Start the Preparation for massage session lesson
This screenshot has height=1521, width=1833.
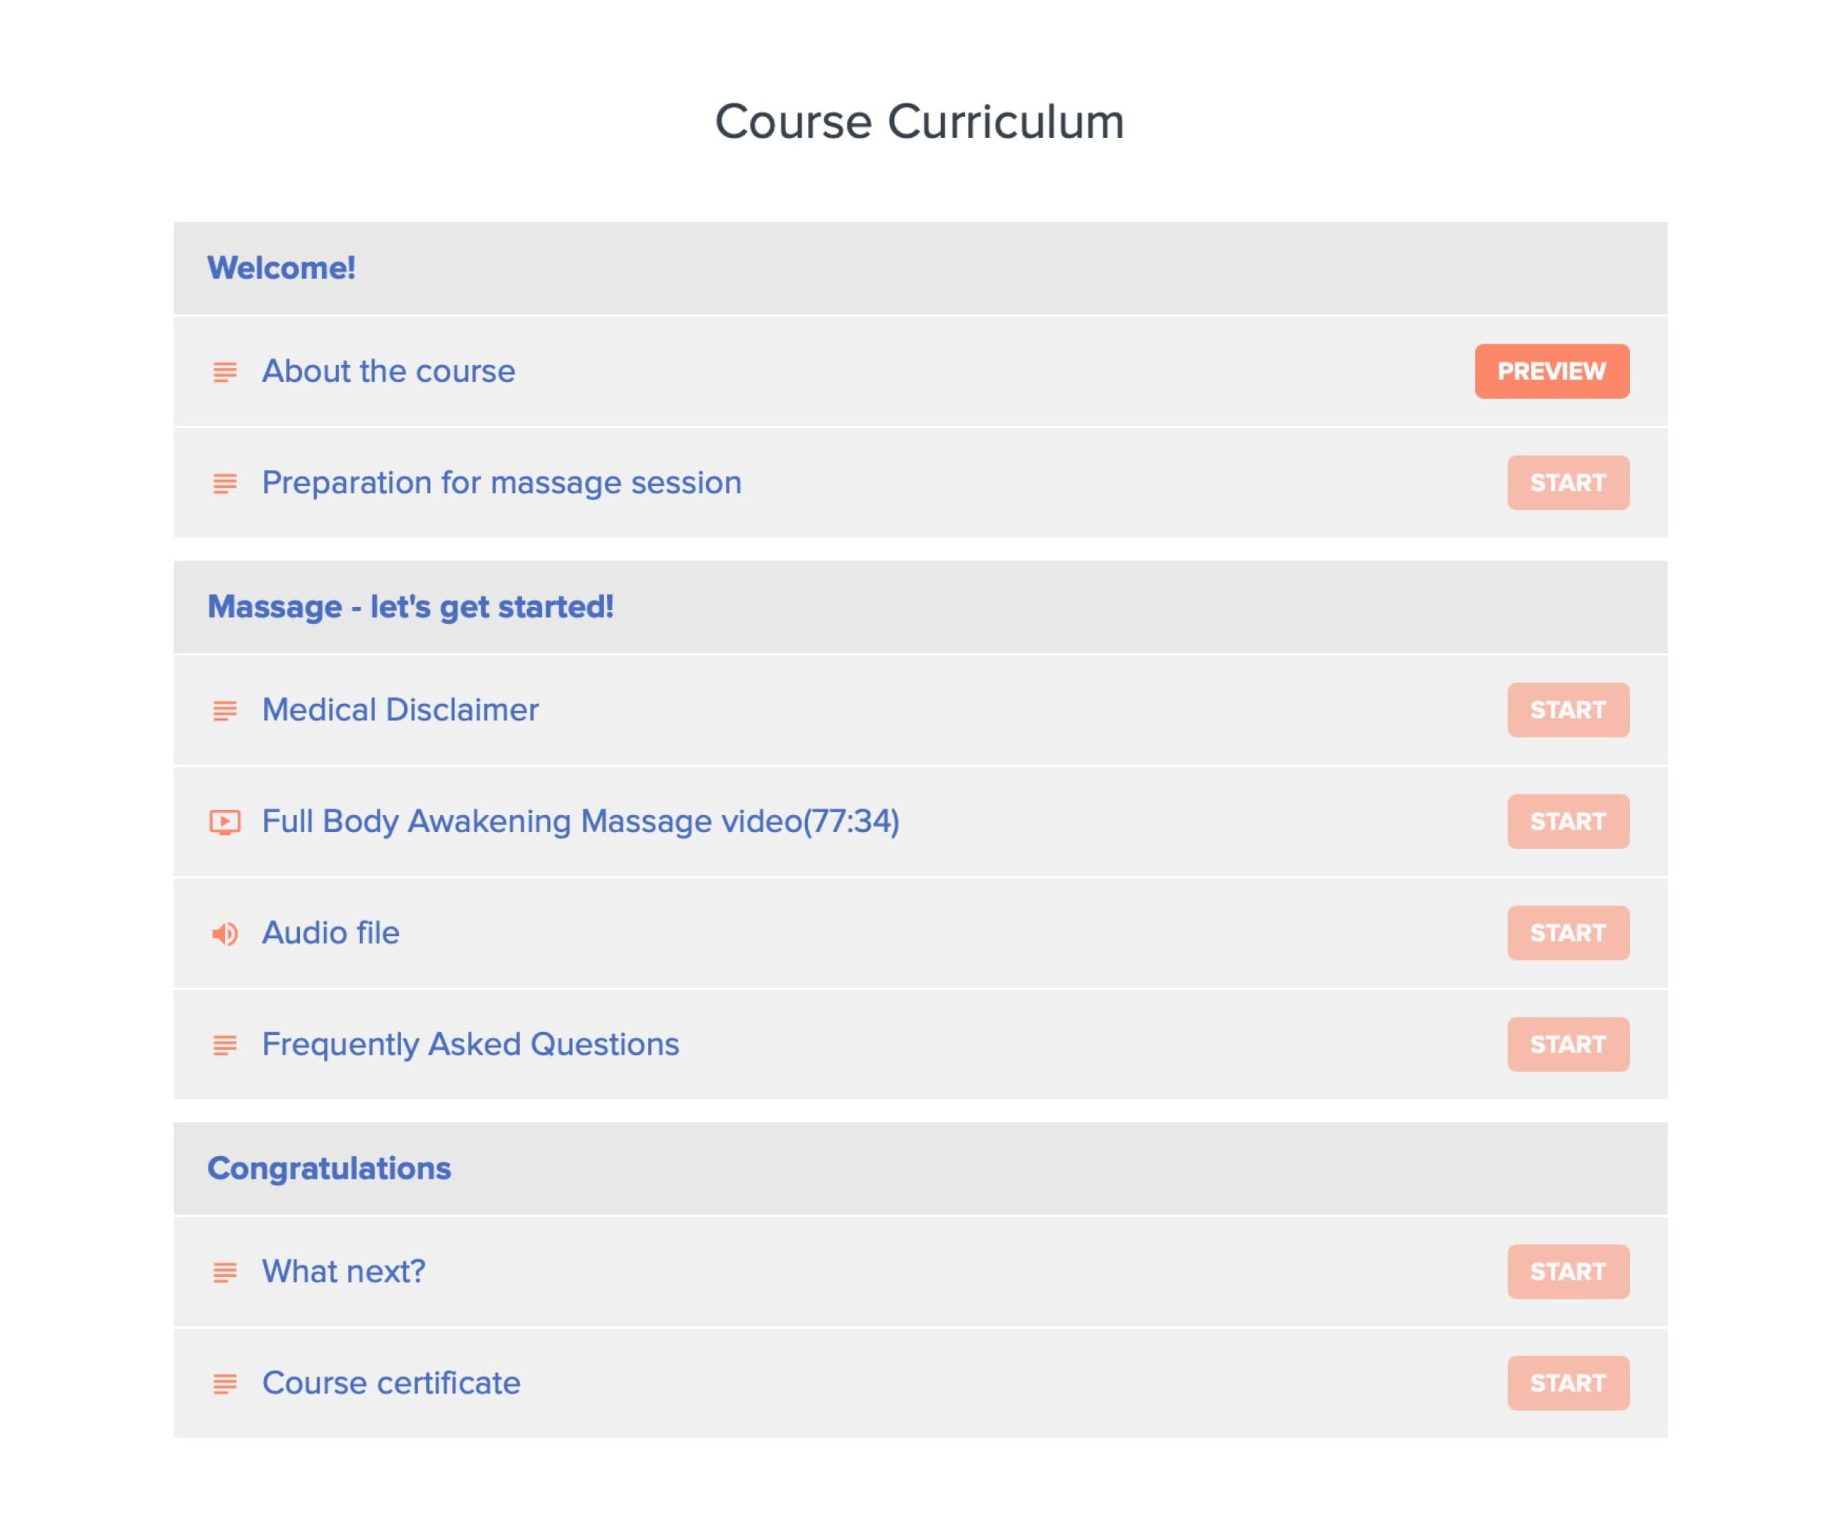click(1568, 482)
